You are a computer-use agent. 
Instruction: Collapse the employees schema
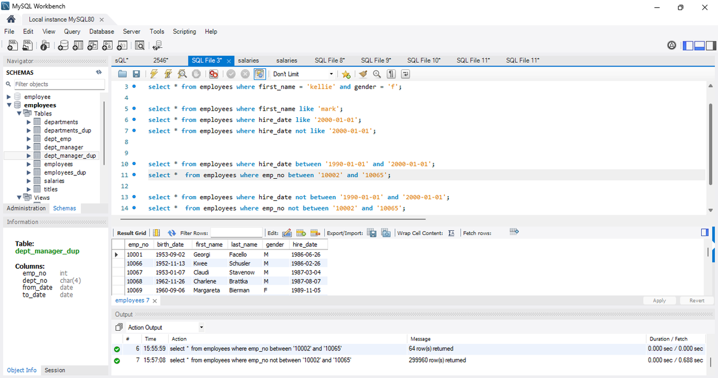[x=8, y=105]
